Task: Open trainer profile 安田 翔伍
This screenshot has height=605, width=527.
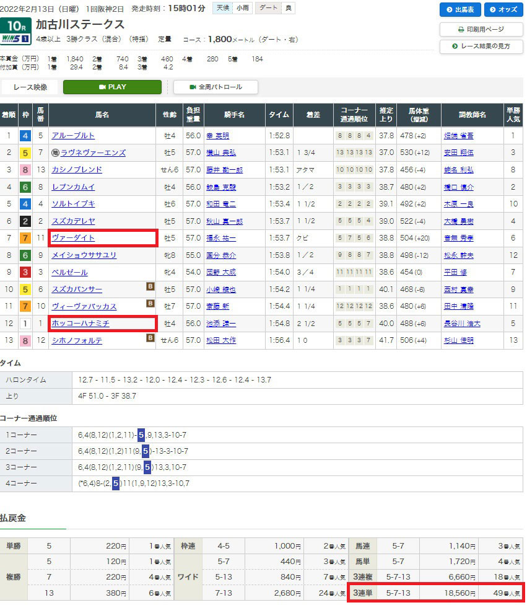Action: (x=457, y=152)
